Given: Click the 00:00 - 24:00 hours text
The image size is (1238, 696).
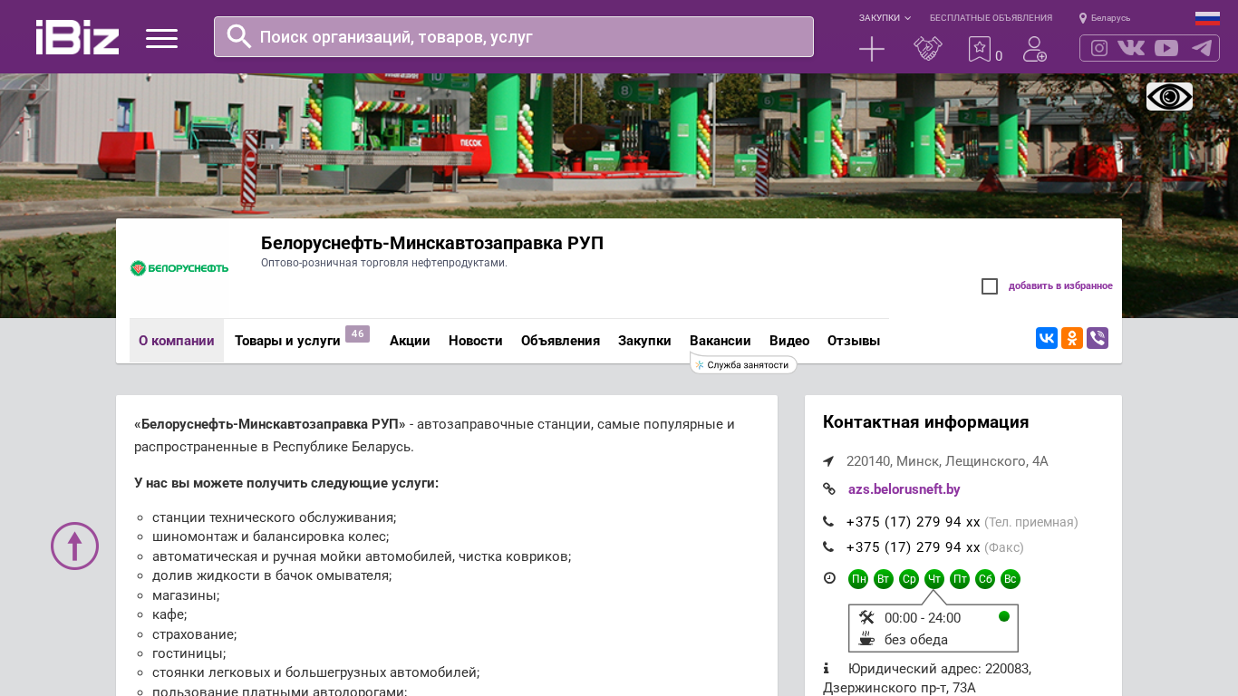Looking at the screenshot, I should (x=923, y=618).
